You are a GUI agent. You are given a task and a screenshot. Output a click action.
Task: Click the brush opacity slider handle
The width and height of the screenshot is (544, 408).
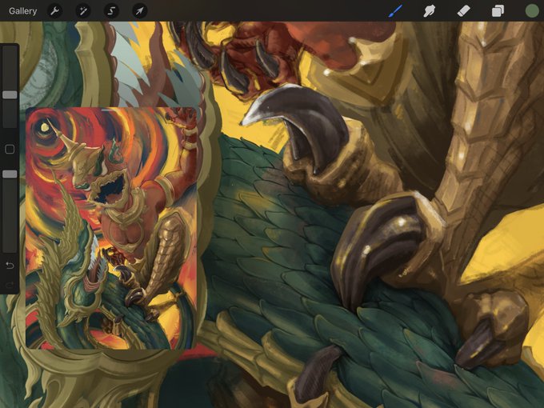[10, 174]
